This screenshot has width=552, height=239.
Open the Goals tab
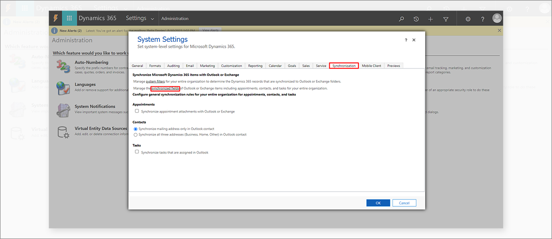292,66
